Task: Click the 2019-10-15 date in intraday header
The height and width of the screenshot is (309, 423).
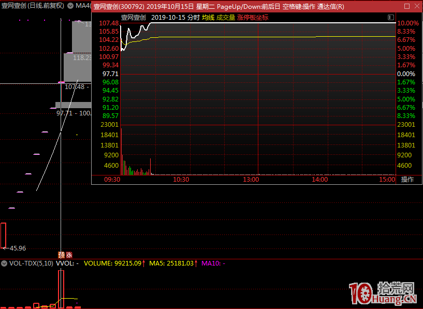Action: point(168,18)
